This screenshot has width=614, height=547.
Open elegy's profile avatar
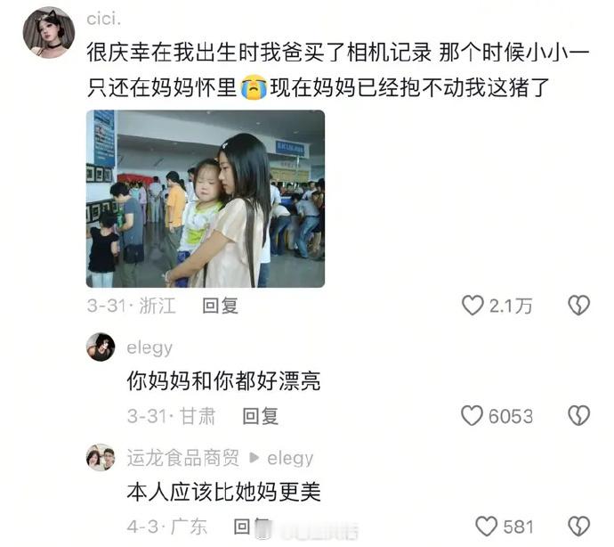click(x=101, y=347)
